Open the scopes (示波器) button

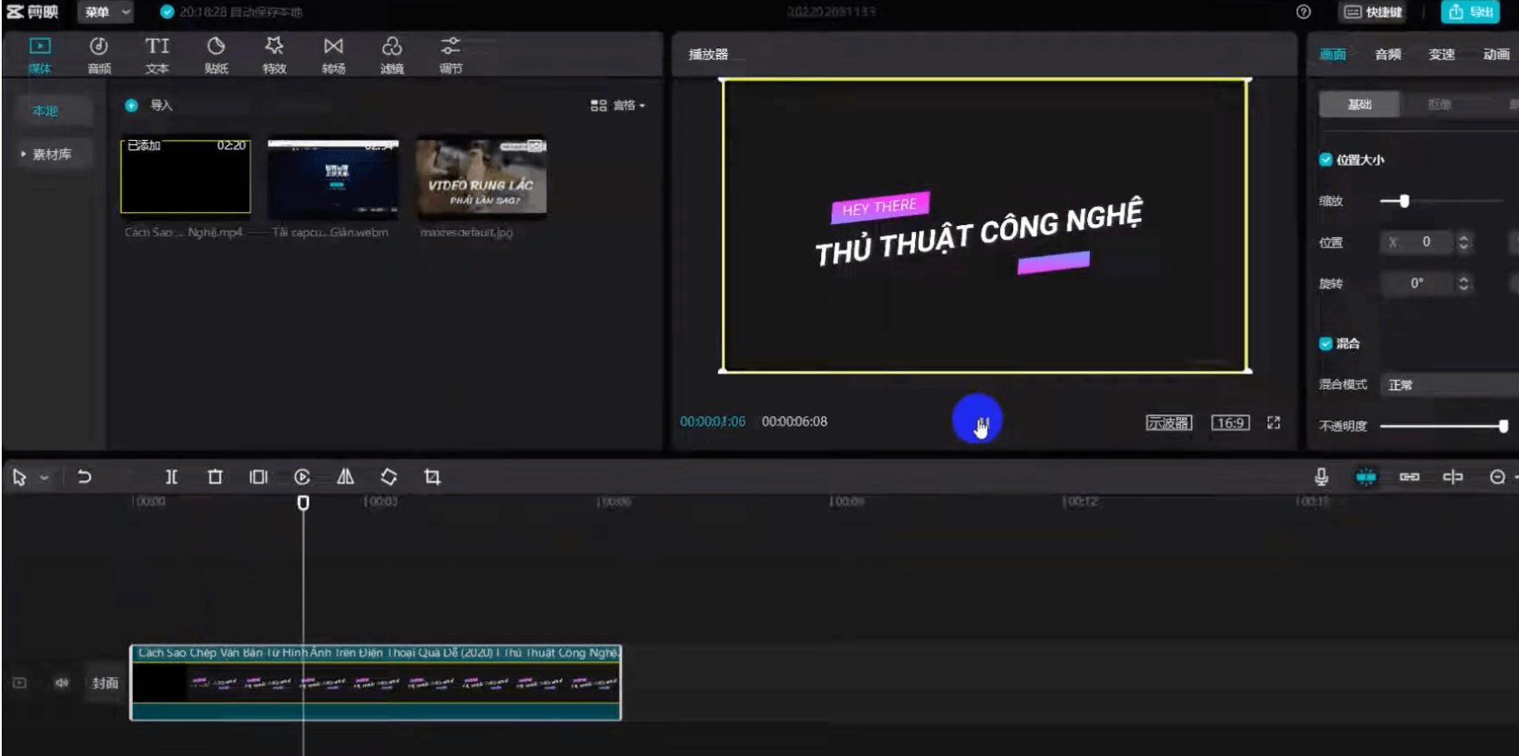[x=1168, y=422]
